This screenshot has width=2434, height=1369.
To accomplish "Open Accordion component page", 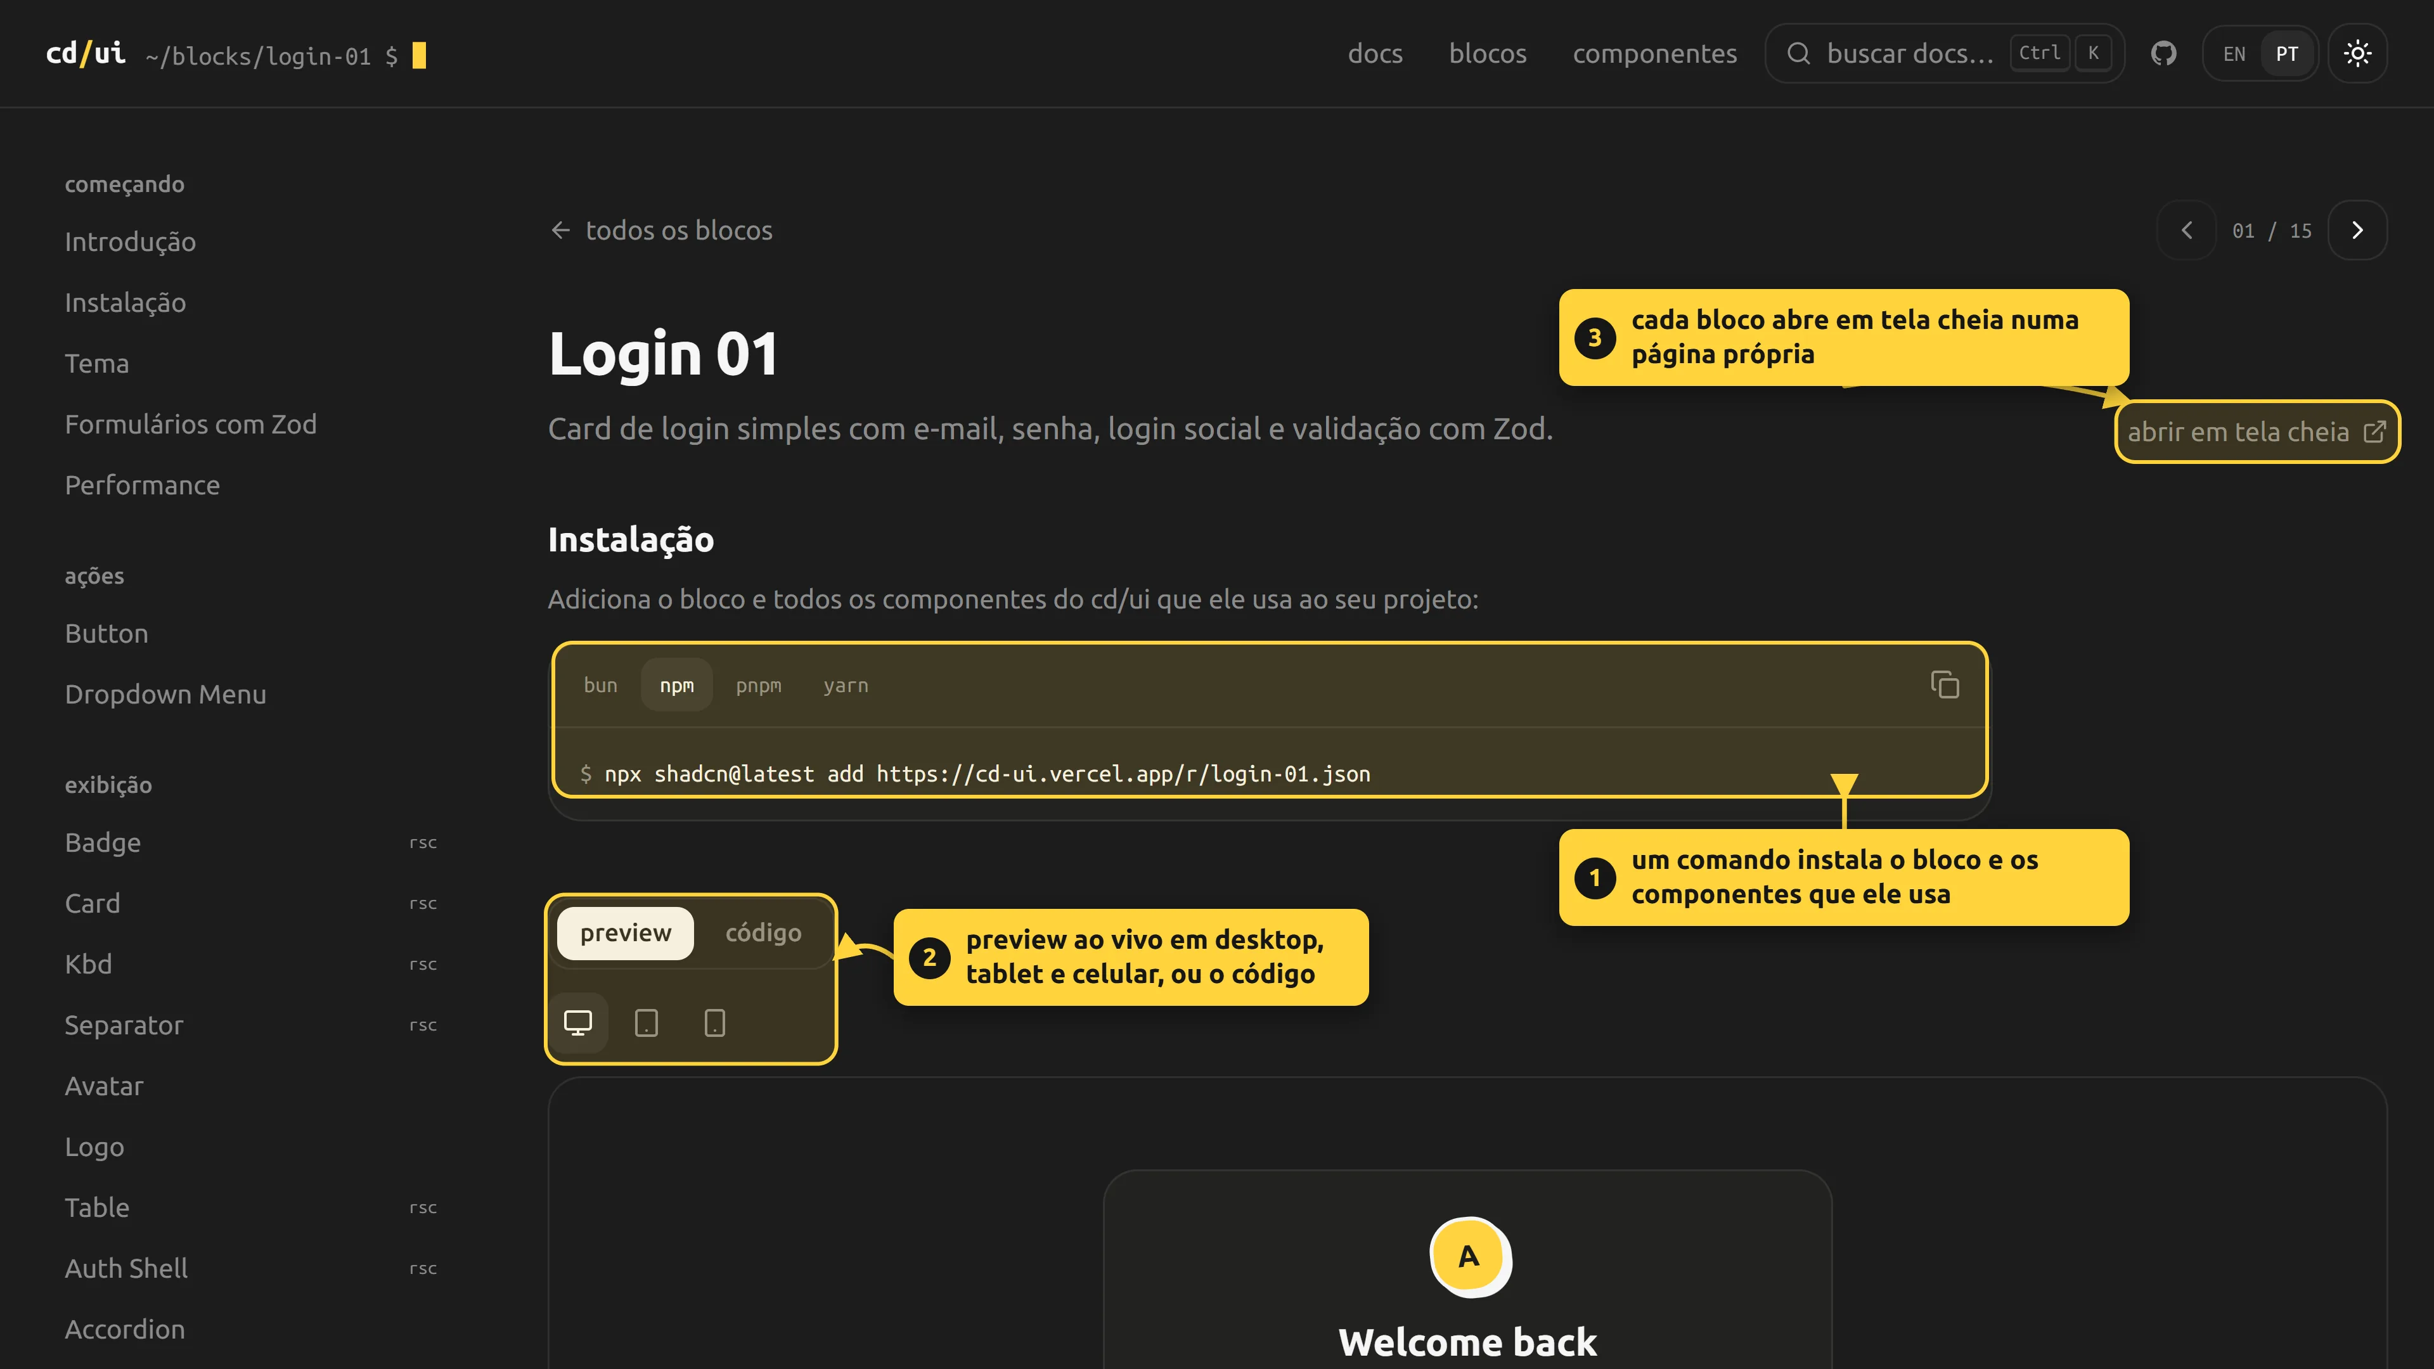I will (x=126, y=1329).
